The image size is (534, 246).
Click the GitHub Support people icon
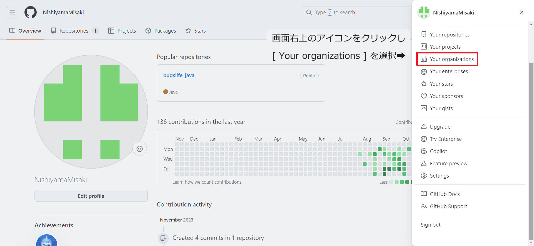pos(424,206)
